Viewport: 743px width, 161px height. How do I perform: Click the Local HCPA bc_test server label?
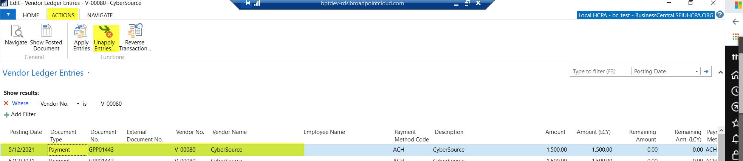point(645,15)
